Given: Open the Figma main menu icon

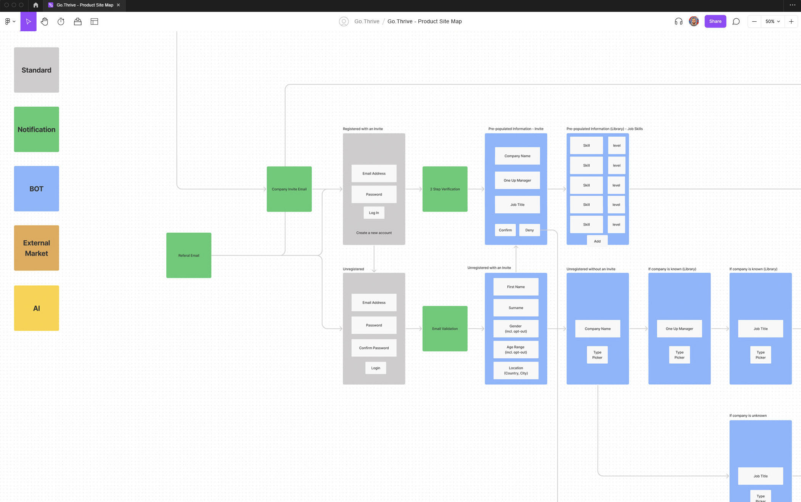Looking at the screenshot, I should tap(8, 22).
